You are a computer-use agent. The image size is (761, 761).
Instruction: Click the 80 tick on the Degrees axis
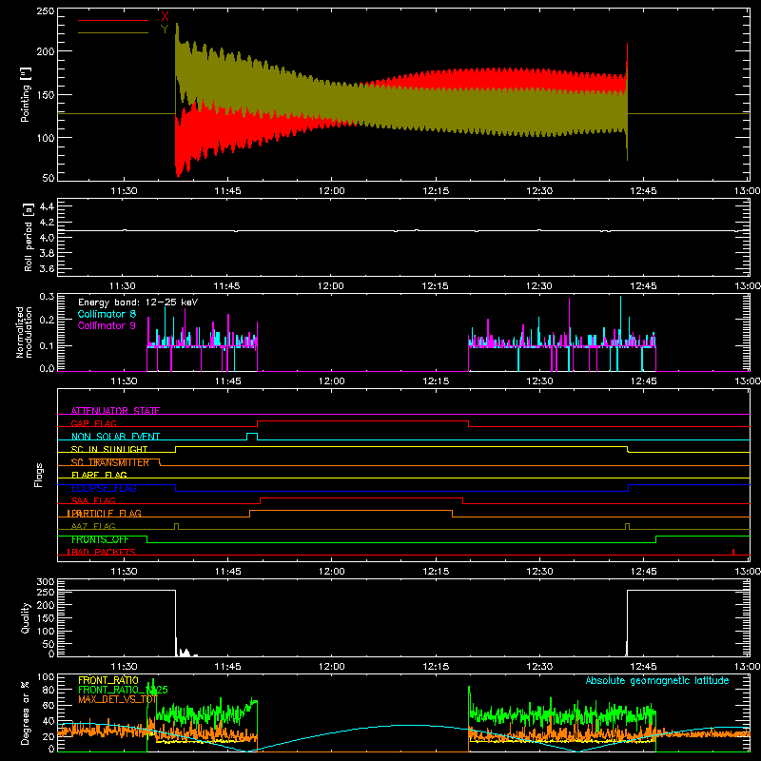(49, 689)
